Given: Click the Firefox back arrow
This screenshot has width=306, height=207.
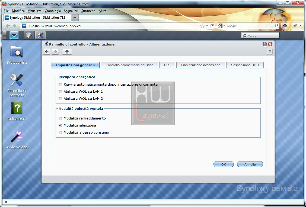Looking at the screenshot, I should [8, 26].
